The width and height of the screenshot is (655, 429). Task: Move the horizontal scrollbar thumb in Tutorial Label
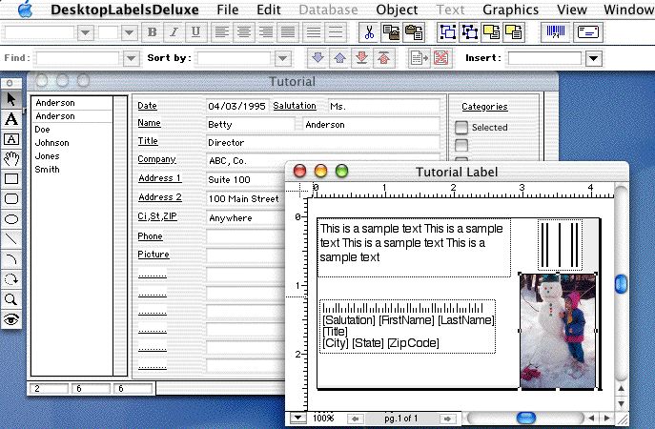tap(526, 418)
